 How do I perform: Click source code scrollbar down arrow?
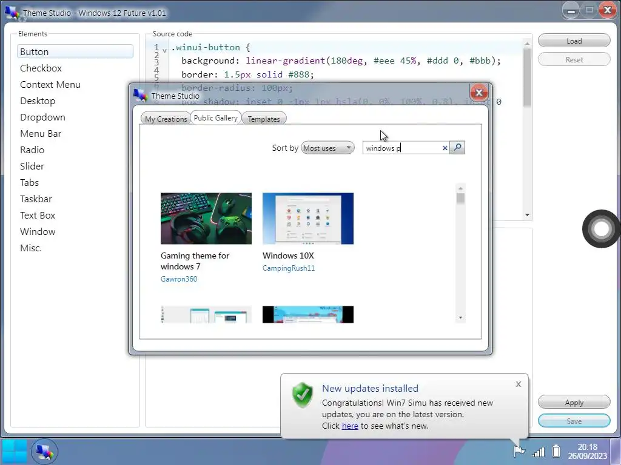point(527,215)
